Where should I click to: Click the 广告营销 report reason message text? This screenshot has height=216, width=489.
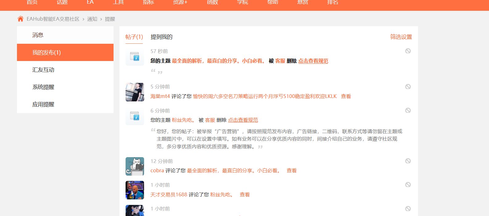(280, 139)
